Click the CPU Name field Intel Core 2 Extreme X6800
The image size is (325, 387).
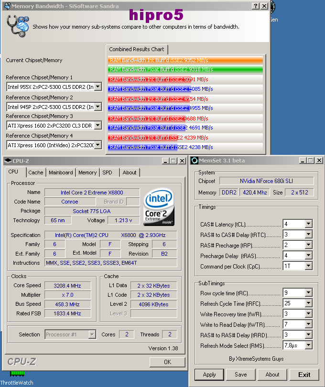coord(92,193)
